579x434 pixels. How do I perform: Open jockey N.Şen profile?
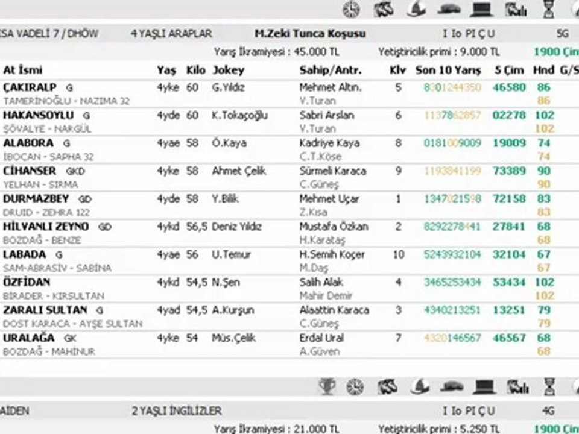226,283
